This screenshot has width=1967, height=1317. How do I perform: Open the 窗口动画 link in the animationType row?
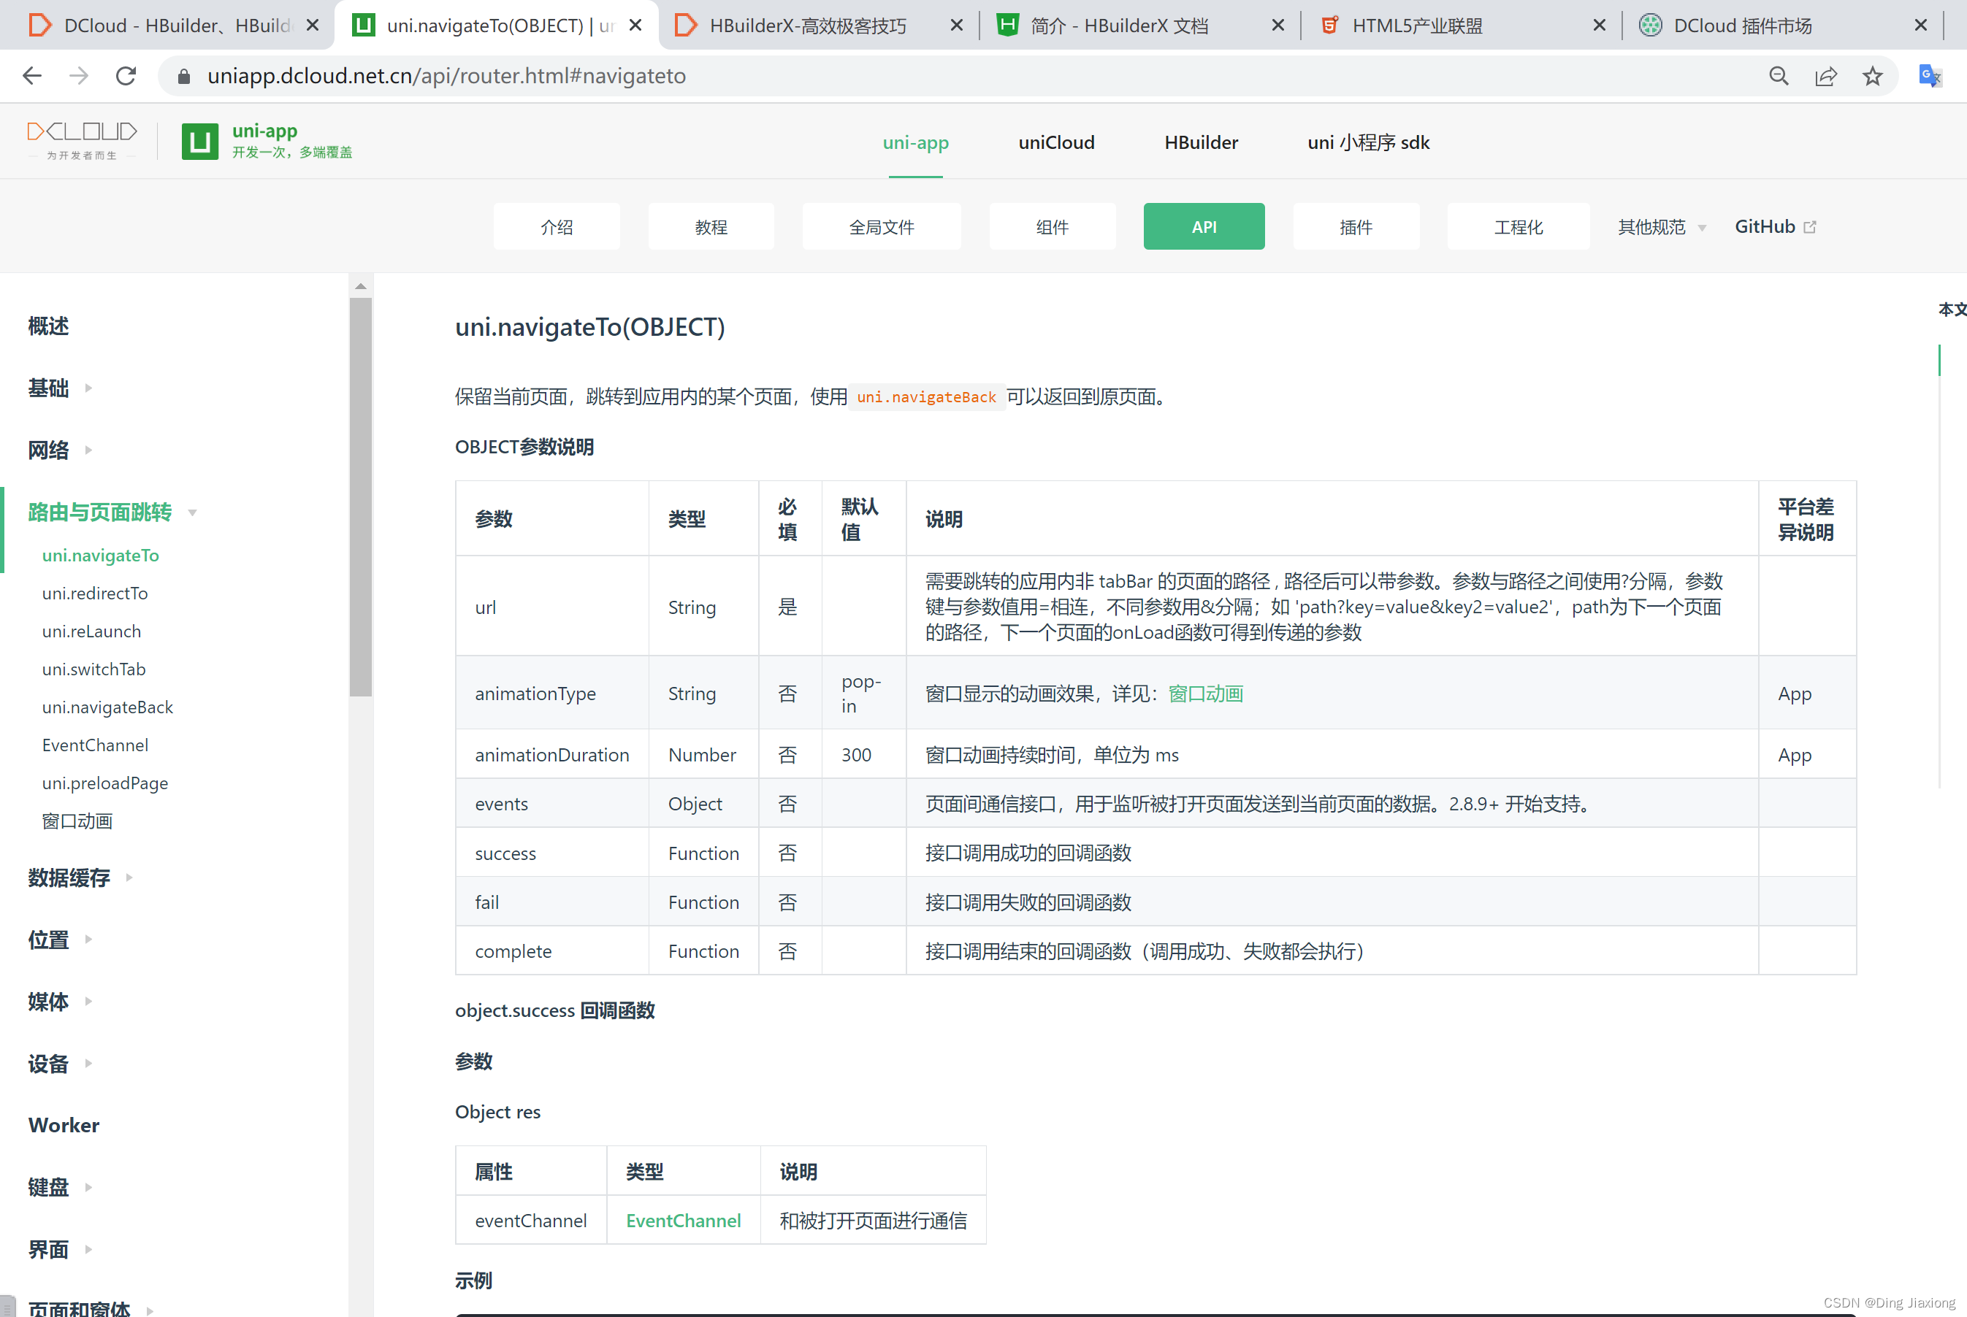coord(1206,694)
